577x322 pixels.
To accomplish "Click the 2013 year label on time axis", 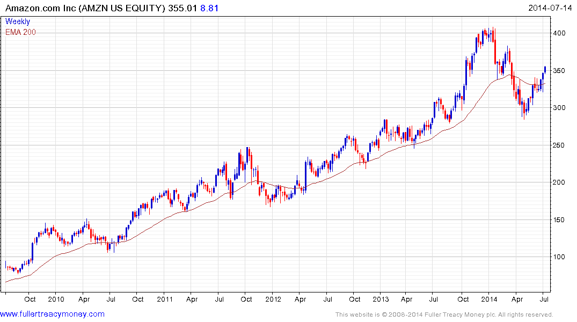I will (x=381, y=299).
